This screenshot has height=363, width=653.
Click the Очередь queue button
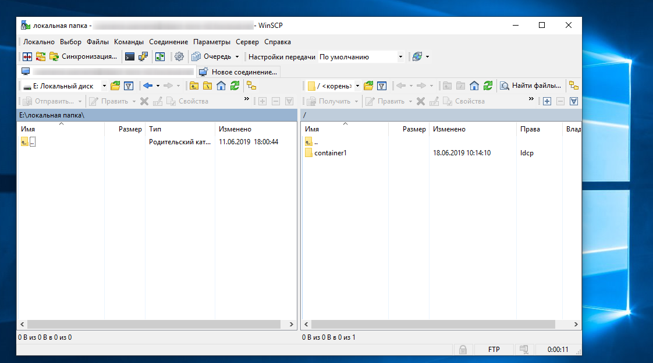[x=212, y=56]
